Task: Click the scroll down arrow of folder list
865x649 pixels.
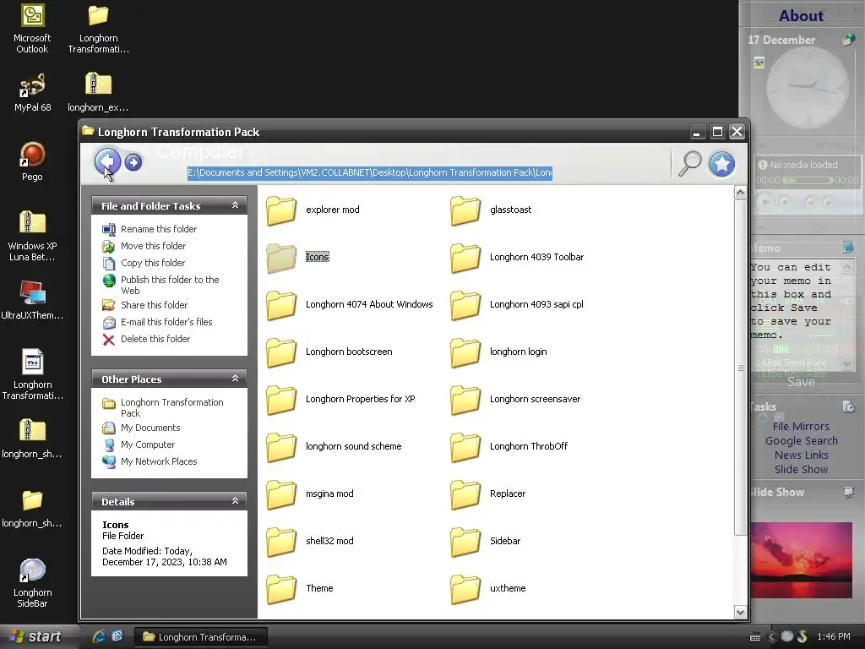Action: [740, 612]
